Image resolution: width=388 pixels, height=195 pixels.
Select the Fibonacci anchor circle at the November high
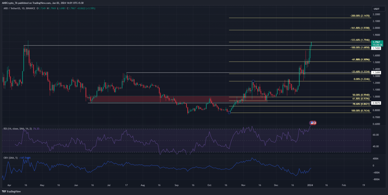coord(253,81)
